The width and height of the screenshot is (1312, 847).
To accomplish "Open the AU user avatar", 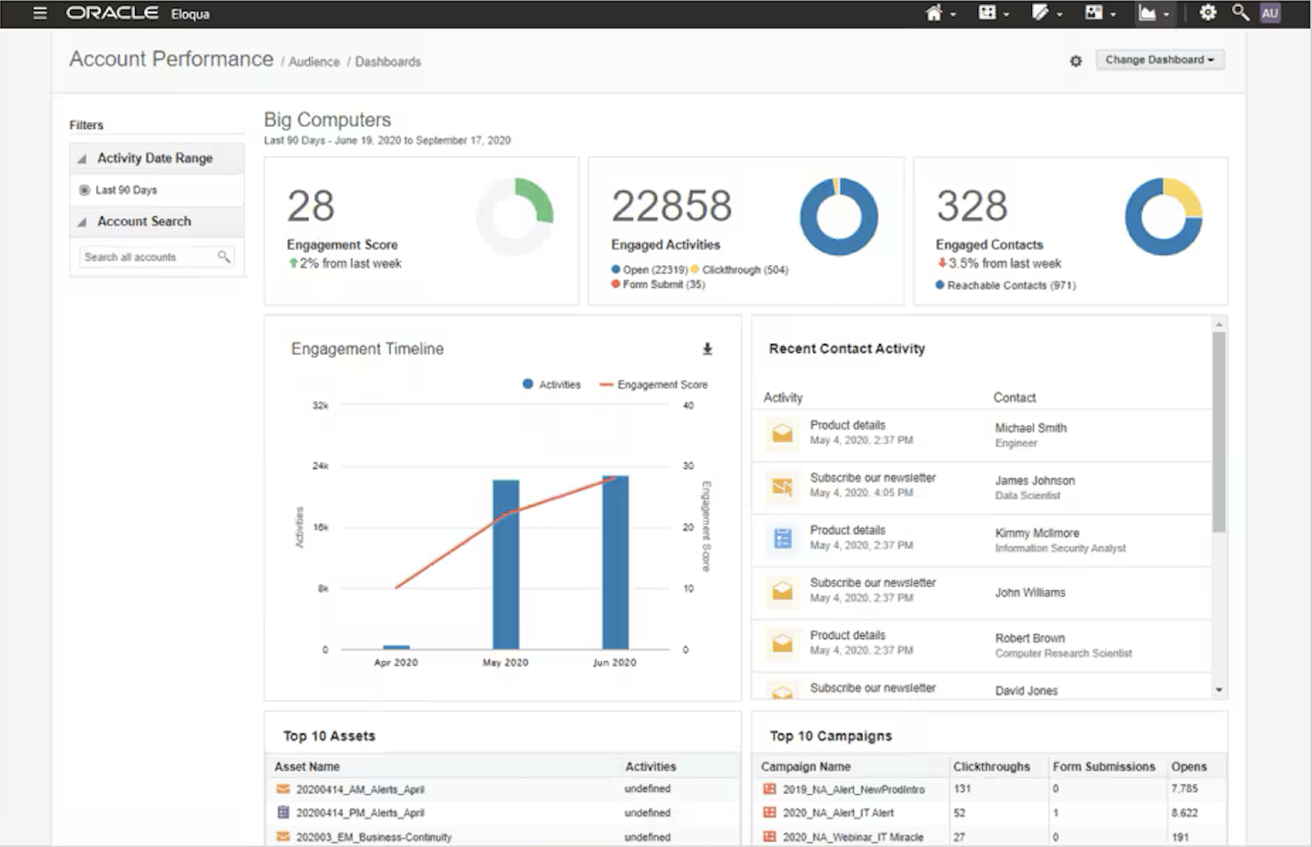I will (x=1270, y=13).
